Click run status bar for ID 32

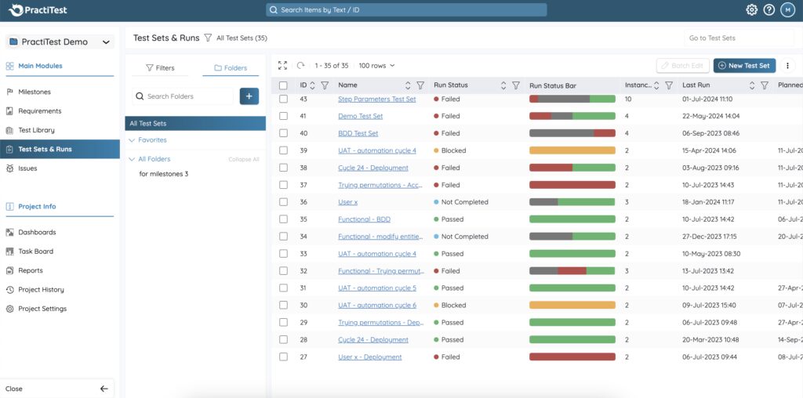[x=572, y=271]
